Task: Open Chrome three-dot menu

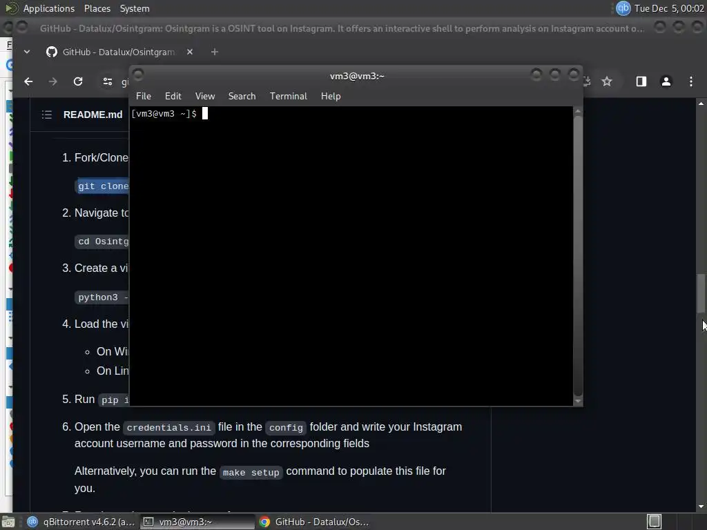Action: (690, 81)
